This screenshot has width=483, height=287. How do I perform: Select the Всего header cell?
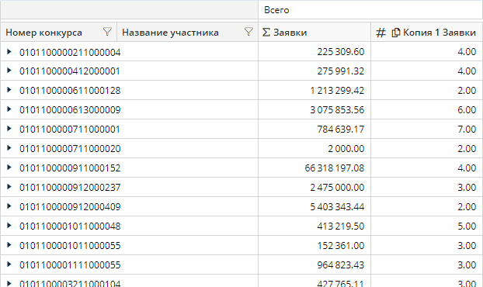pyautogui.click(x=370, y=10)
